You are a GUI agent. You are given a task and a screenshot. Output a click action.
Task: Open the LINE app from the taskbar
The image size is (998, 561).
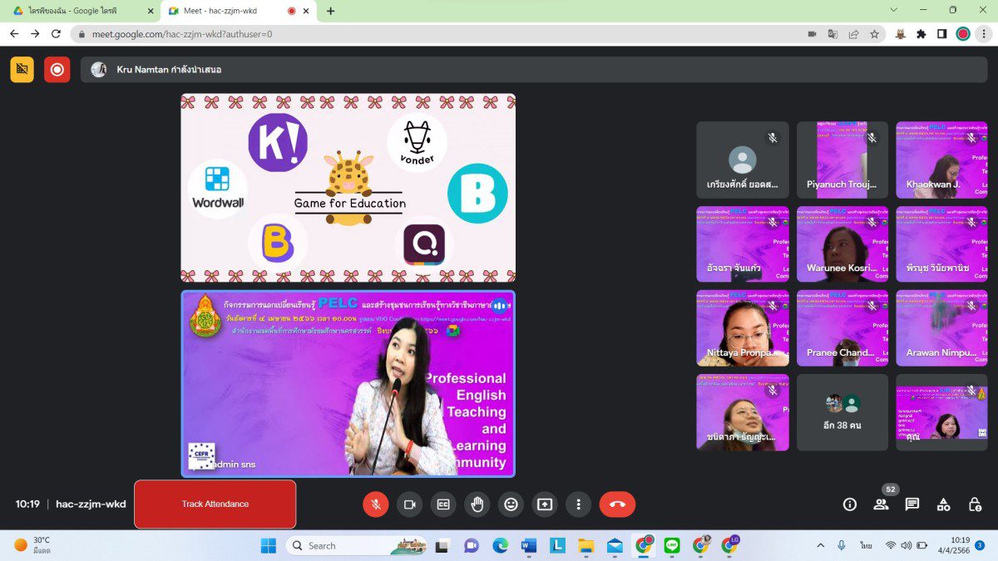coord(672,545)
